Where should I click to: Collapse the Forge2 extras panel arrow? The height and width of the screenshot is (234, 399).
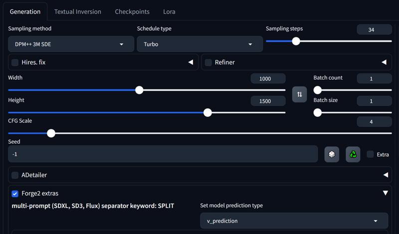point(386,193)
